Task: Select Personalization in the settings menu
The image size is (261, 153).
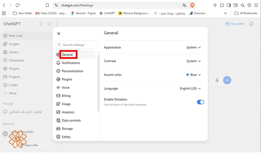Action: point(70,71)
